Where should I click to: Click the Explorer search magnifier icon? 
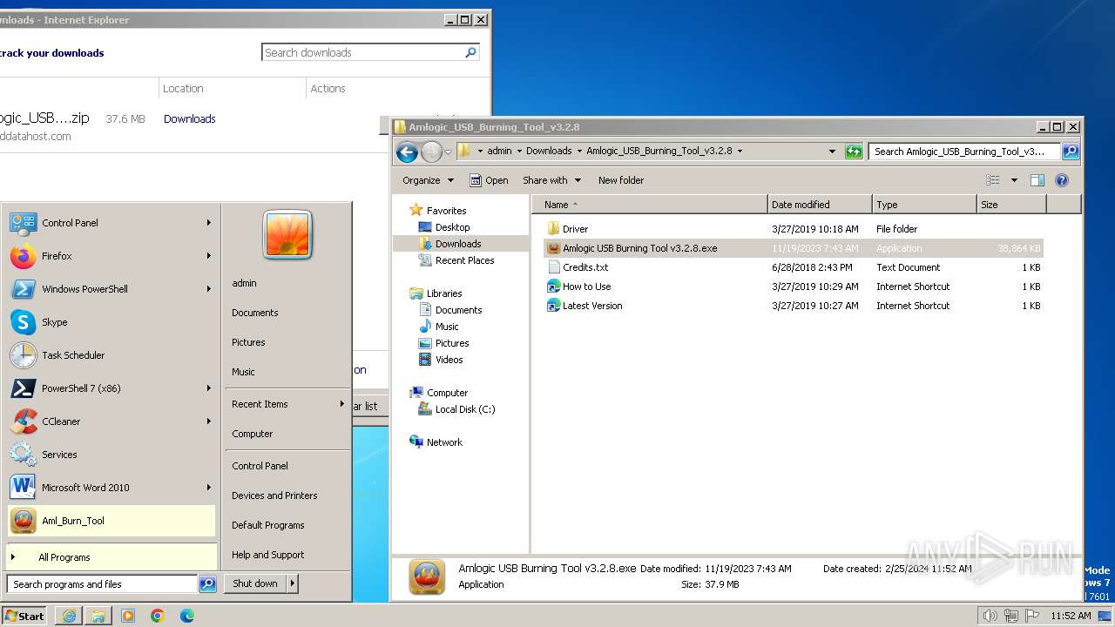1071,152
